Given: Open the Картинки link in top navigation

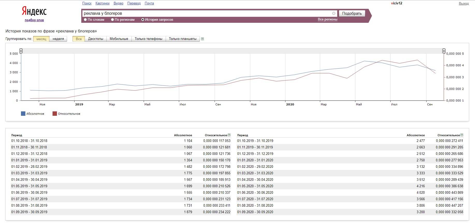Looking at the screenshot, I should click(x=102, y=3).
